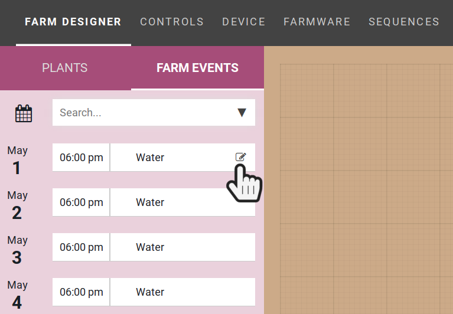Image resolution: width=453 pixels, height=314 pixels.
Task: Click the 06:00 pm time on May 3
Action: point(82,247)
